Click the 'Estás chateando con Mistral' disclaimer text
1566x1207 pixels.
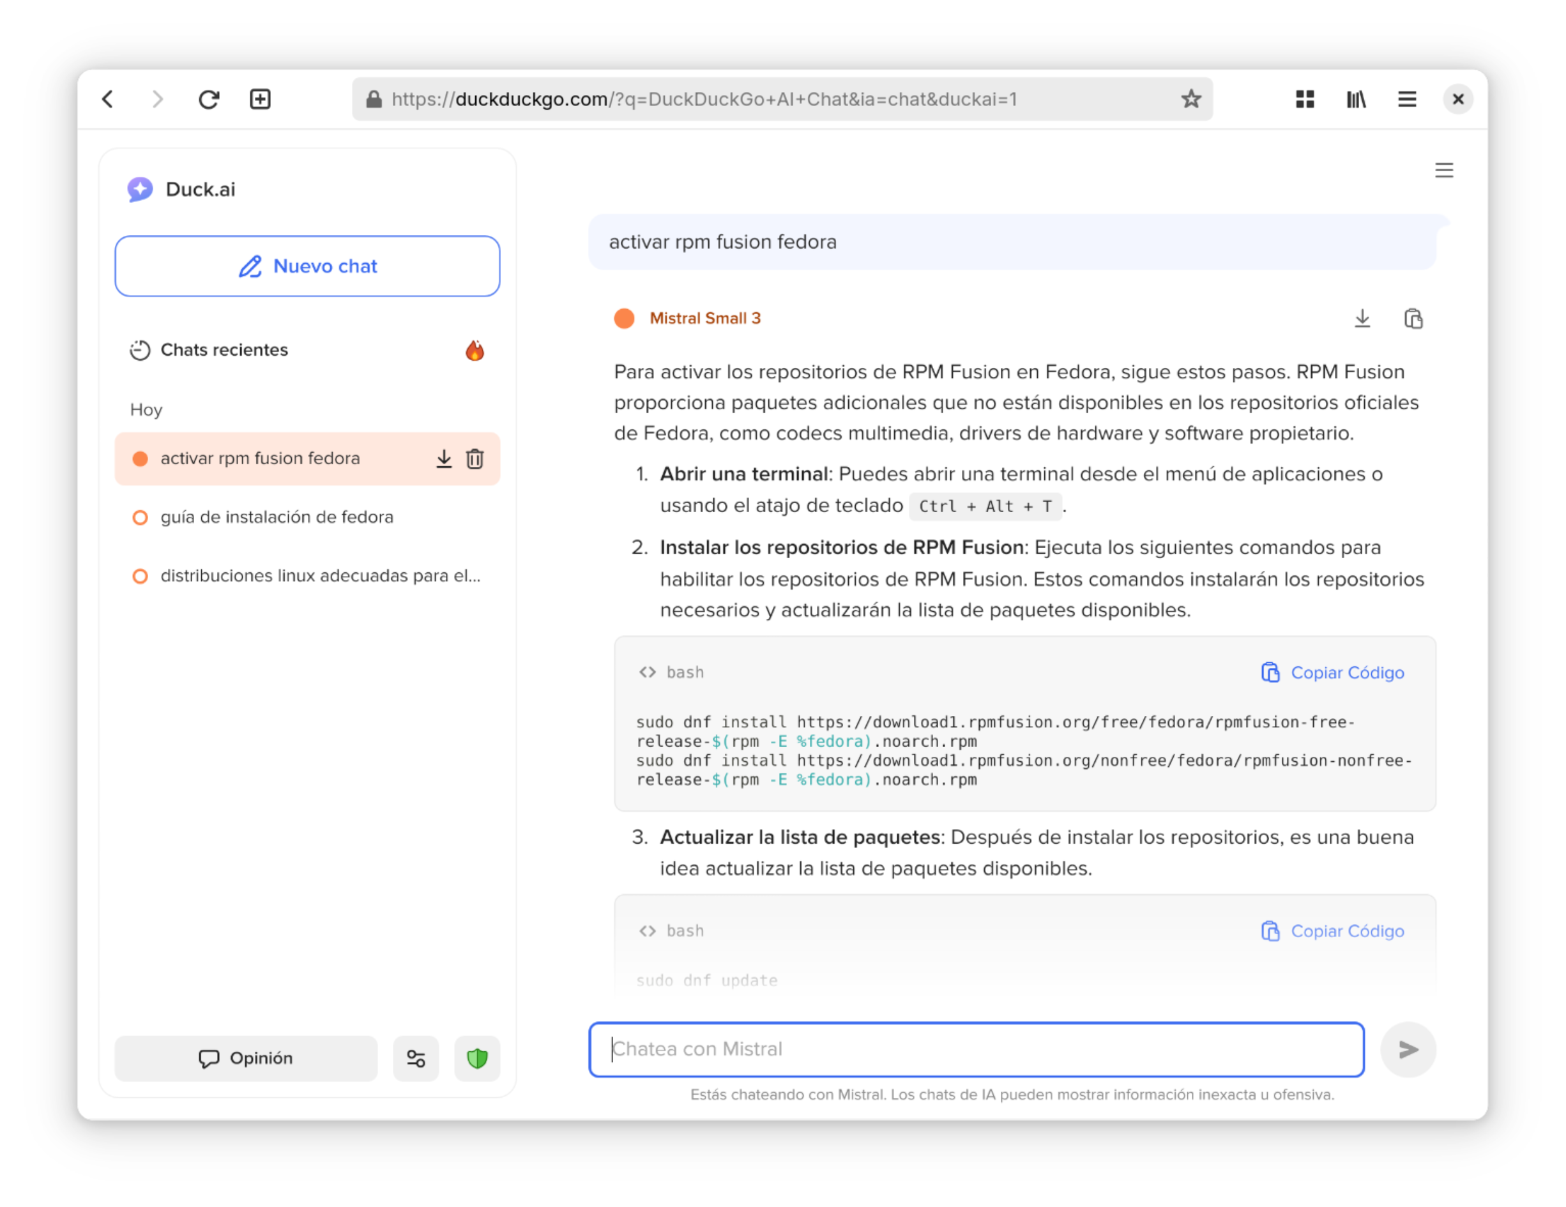[x=1012, y=1095]
